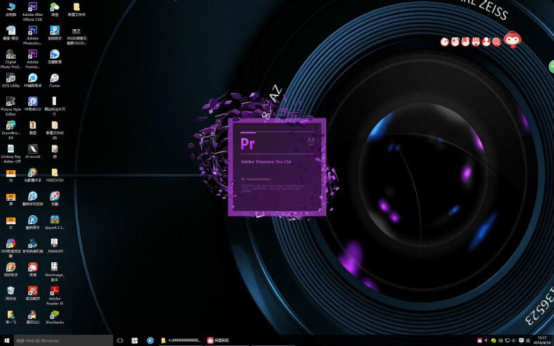Select the ZoomBrowser EX desktop icon

coord(10,129)
